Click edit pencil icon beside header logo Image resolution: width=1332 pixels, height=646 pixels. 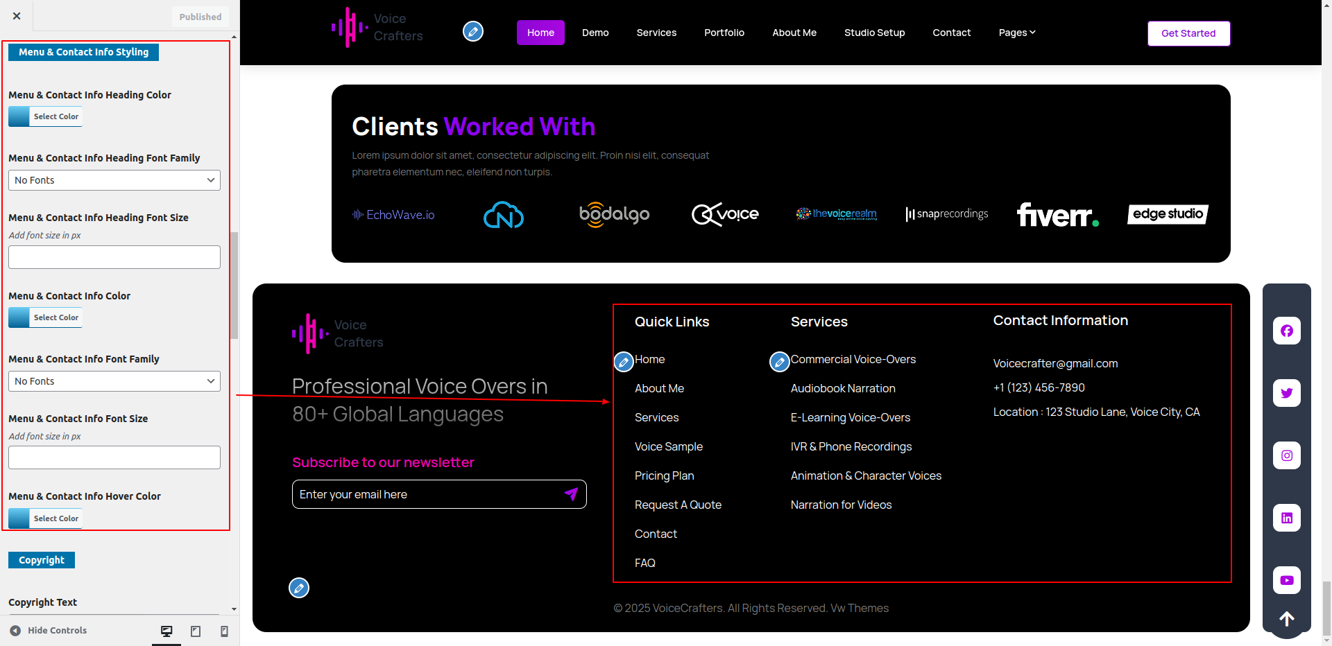click(473, 31)
